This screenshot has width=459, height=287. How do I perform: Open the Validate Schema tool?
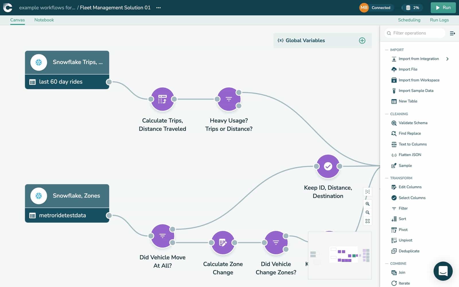(x=412, y=123)
